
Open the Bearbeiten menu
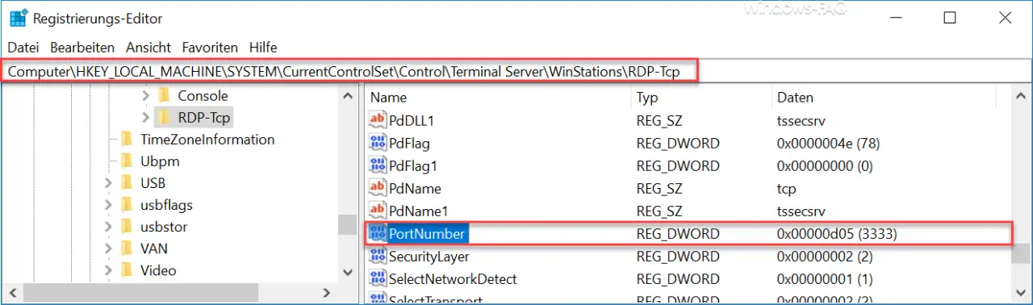(x=82, y=48)
